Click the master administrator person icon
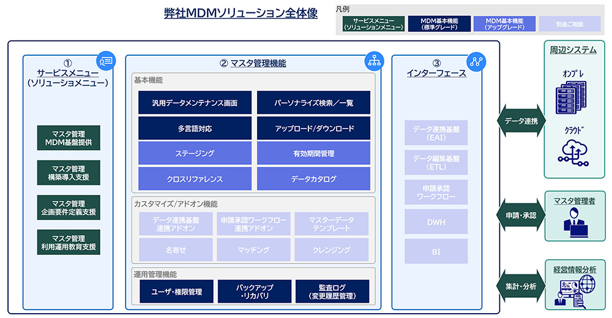Screen dimensions: 612x318 pyautogui.click(x=576, y=222)
